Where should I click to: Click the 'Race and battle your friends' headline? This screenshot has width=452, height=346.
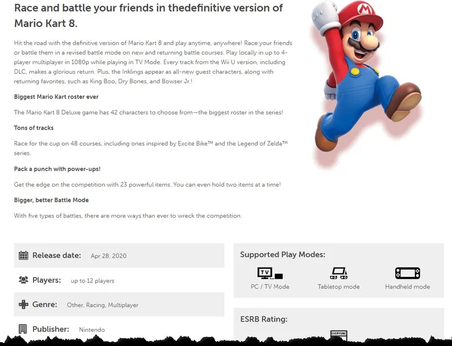click(x=148, y=16)
